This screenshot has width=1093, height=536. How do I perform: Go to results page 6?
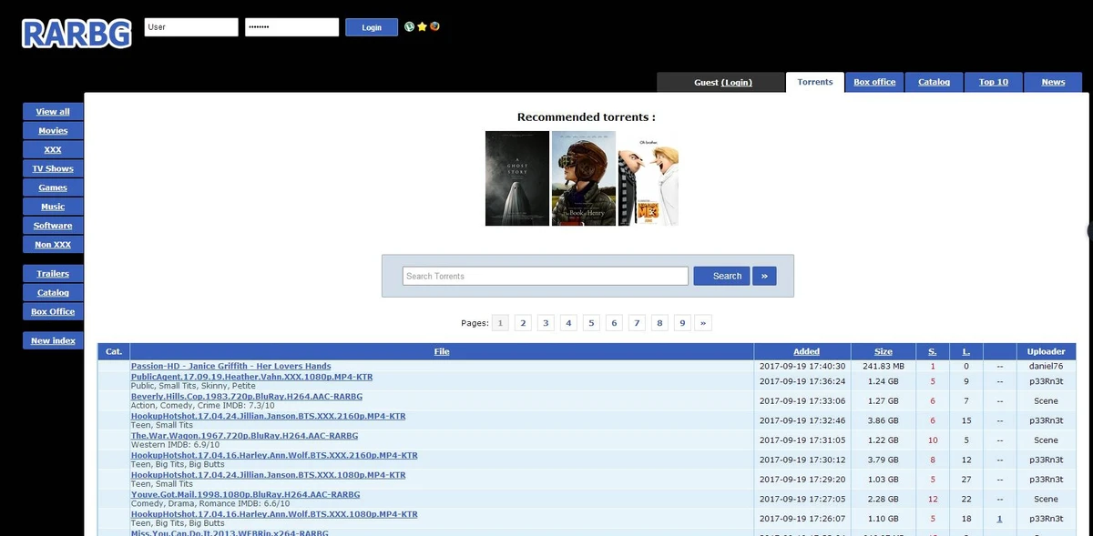tap(614, 323)
